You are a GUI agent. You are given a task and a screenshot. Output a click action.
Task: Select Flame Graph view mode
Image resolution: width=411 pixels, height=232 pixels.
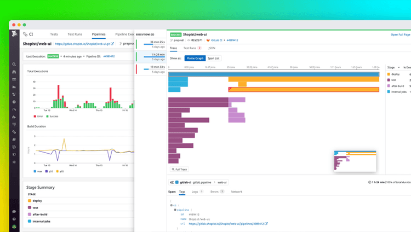pos(195,58)
